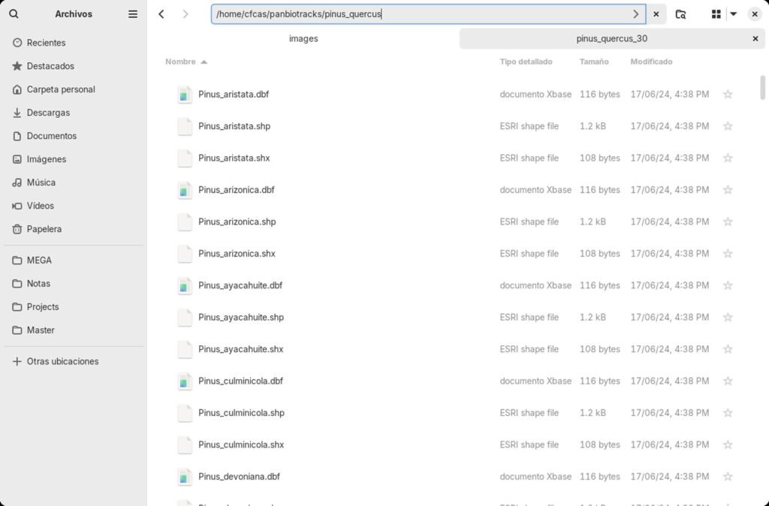769x506 pixels.
Task: Sort files by the Nombre column
Action: point(180,62)
